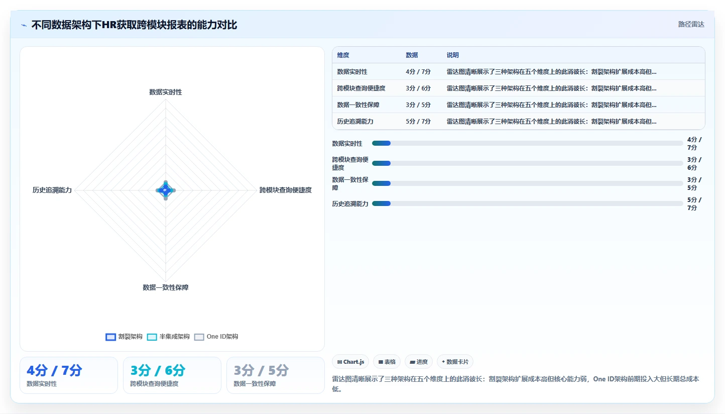Toggle the 割裂架构 legend dataset

(124, 337)
